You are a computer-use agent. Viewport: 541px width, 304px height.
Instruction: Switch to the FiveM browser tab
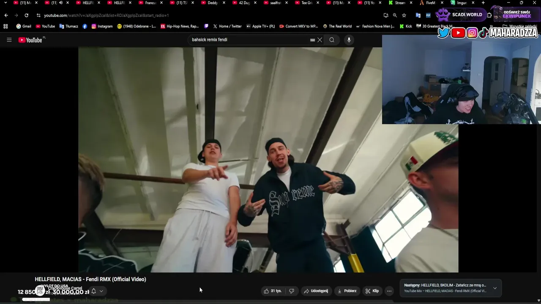[x=430, y=3]
